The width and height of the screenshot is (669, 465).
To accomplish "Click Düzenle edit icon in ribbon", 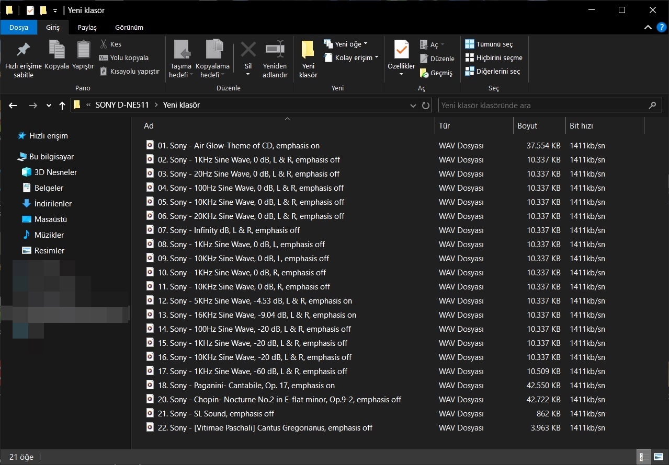I will 437,59.
